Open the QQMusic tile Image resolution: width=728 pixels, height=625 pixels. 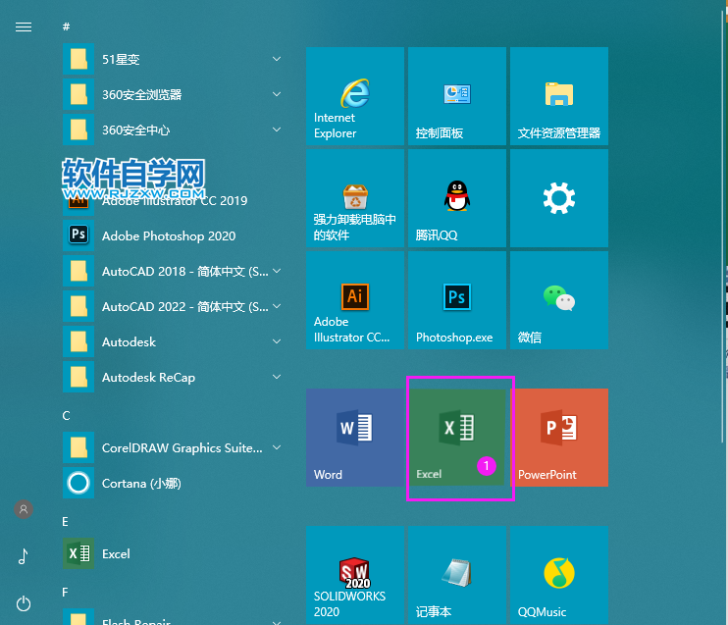[559, 575]
